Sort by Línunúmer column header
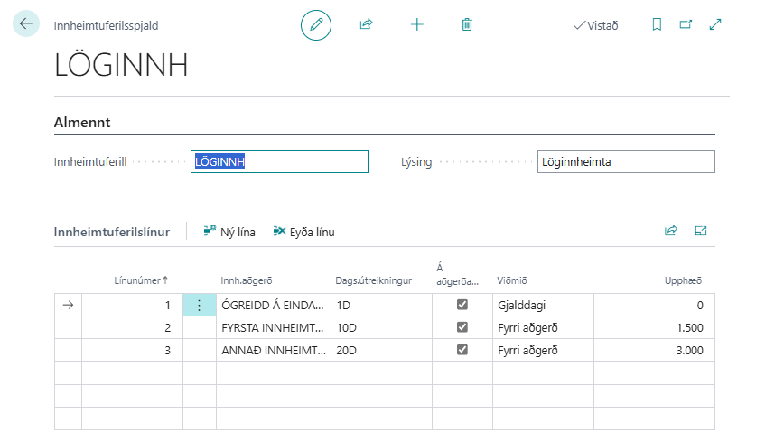784x440 pixels. tap(141, 280)
